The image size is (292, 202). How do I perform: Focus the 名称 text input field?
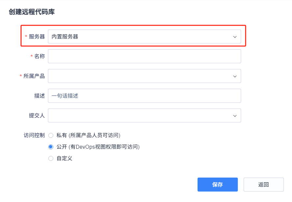[x=144, y=56]
